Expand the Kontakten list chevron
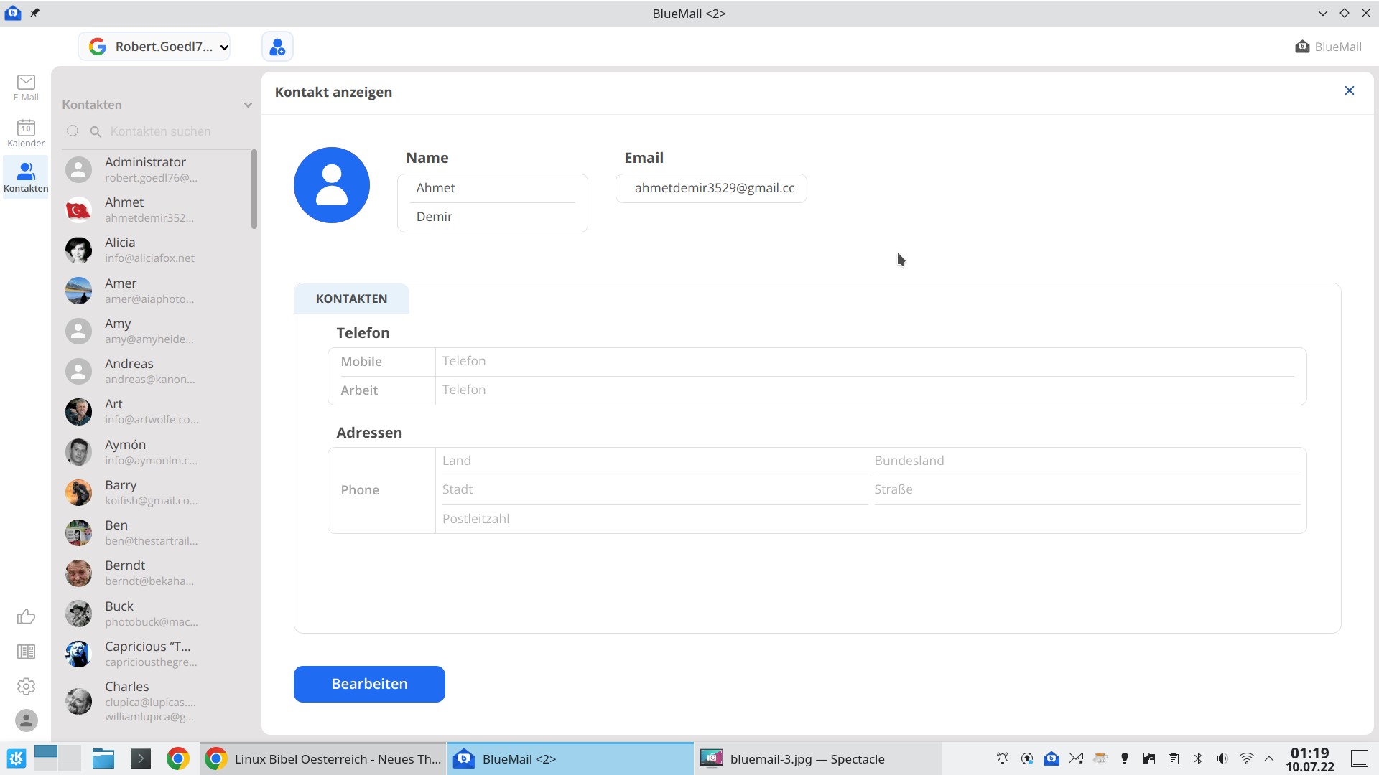 click(248, 105)
